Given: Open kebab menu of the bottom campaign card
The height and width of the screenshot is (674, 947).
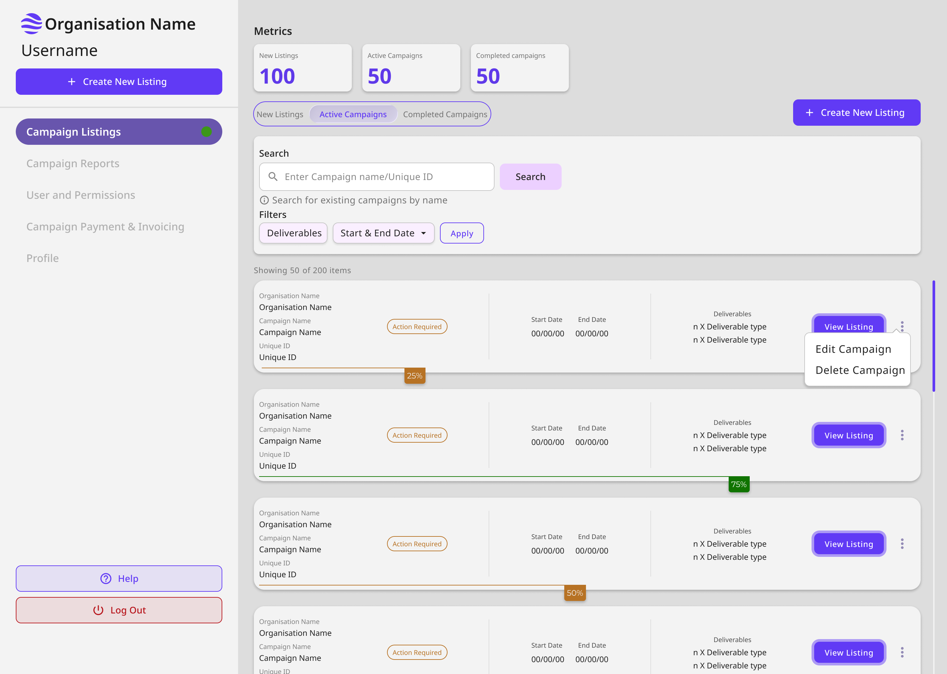Looking at the screenshot, I should 902,652.
